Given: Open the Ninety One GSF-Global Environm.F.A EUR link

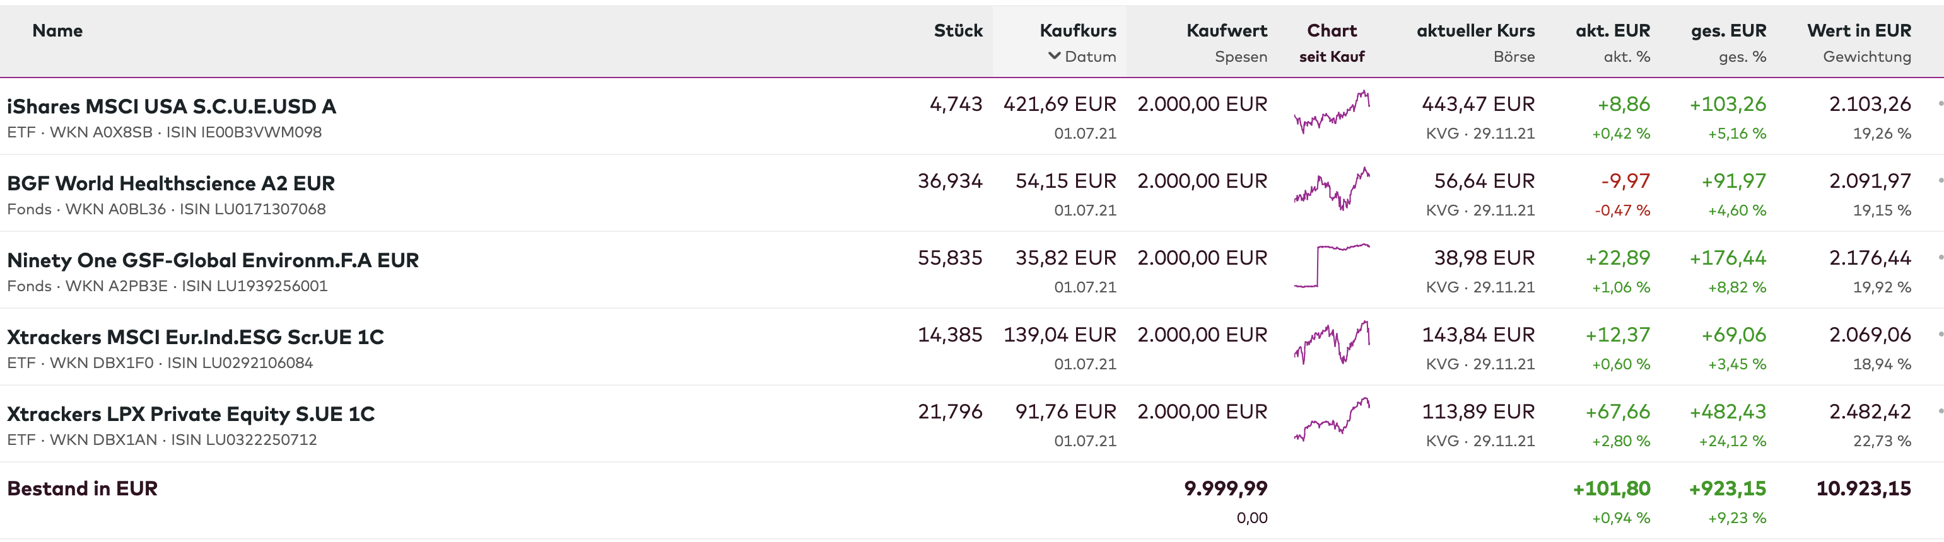Looking at the screenshot, I should point(213,260).
